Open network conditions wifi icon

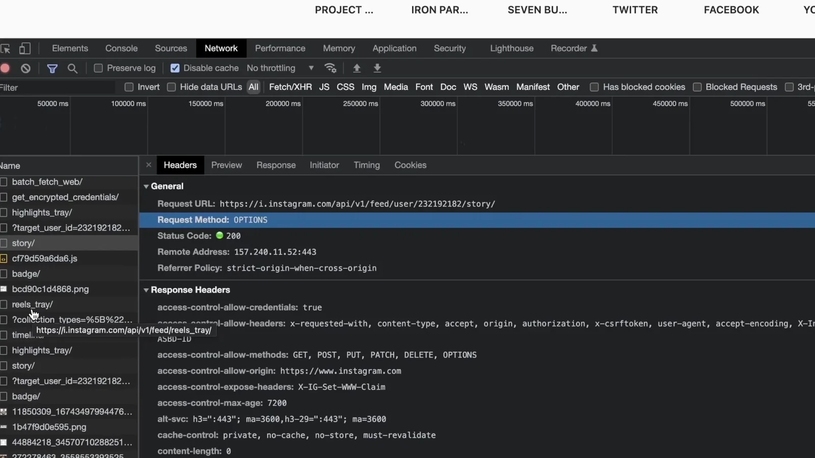pos(331,68)
